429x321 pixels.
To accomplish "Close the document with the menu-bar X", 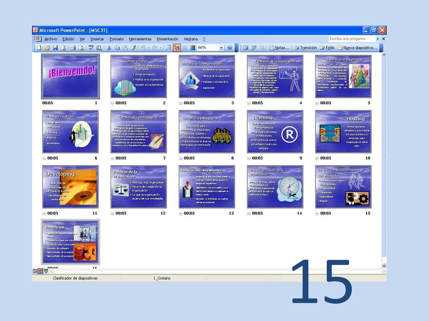I will [383, 39].
